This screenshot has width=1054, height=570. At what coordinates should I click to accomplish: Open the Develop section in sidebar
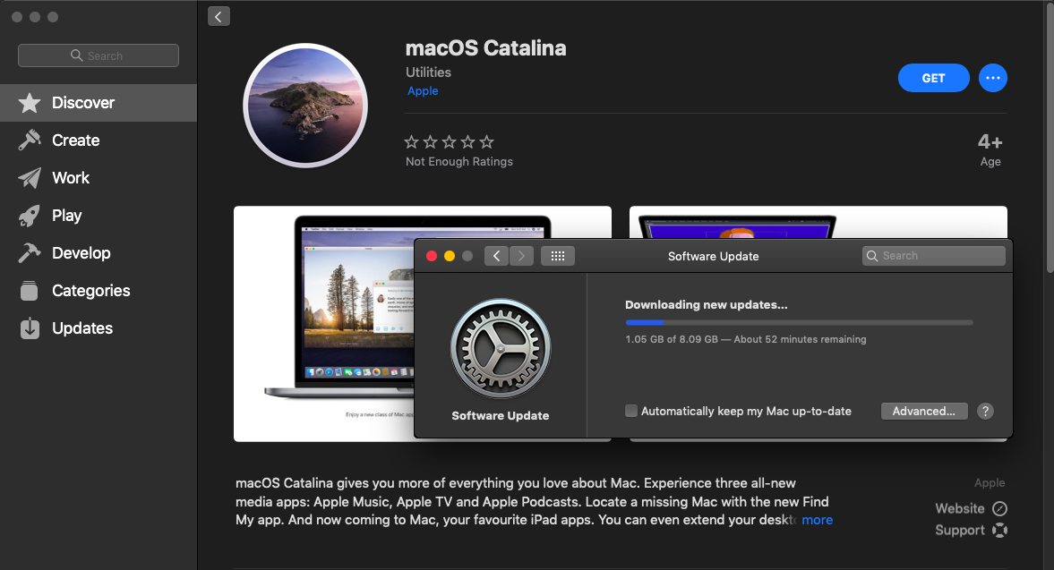tap(99, 253)
